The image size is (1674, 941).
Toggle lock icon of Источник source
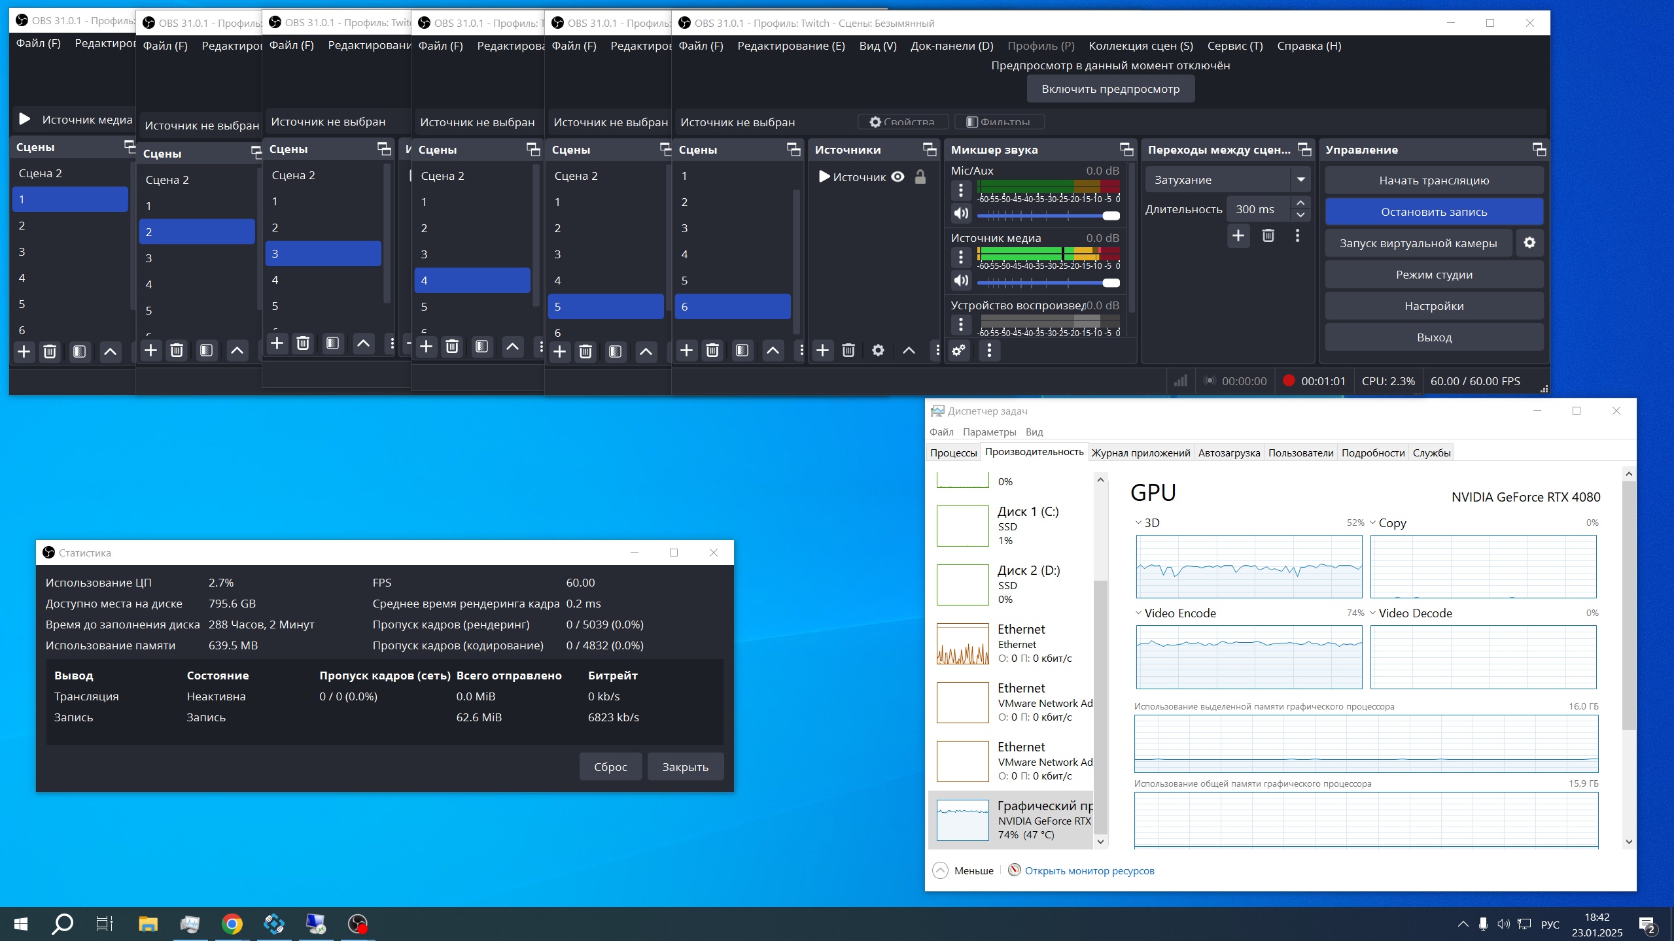point(920,177)
